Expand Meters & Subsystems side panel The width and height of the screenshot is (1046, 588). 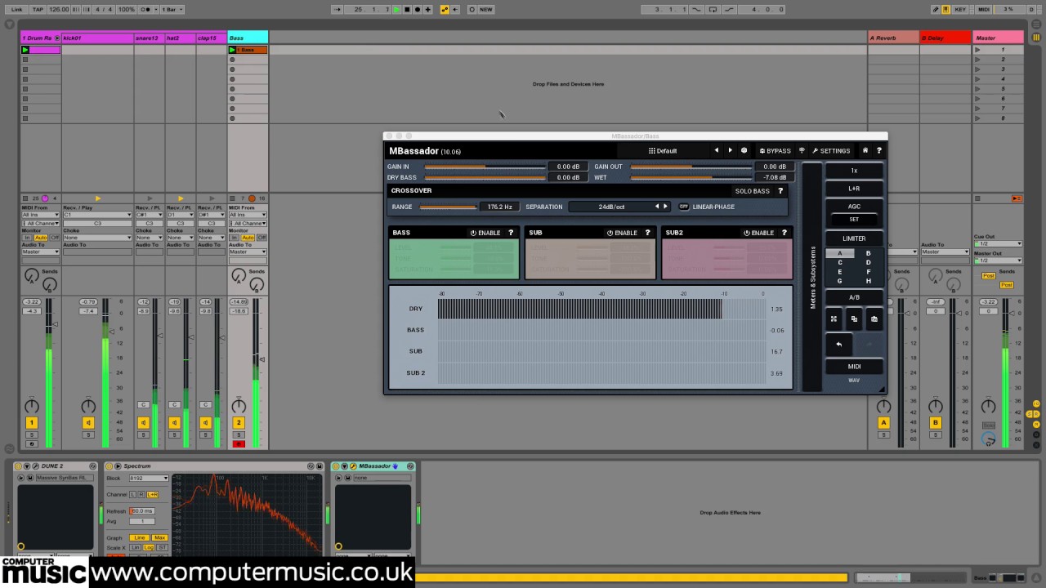811,277
